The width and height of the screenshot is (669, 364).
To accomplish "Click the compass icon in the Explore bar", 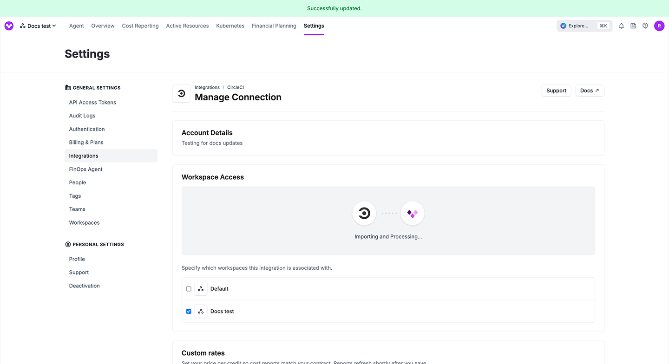I will pyautogui.click(x=563, y=26).
